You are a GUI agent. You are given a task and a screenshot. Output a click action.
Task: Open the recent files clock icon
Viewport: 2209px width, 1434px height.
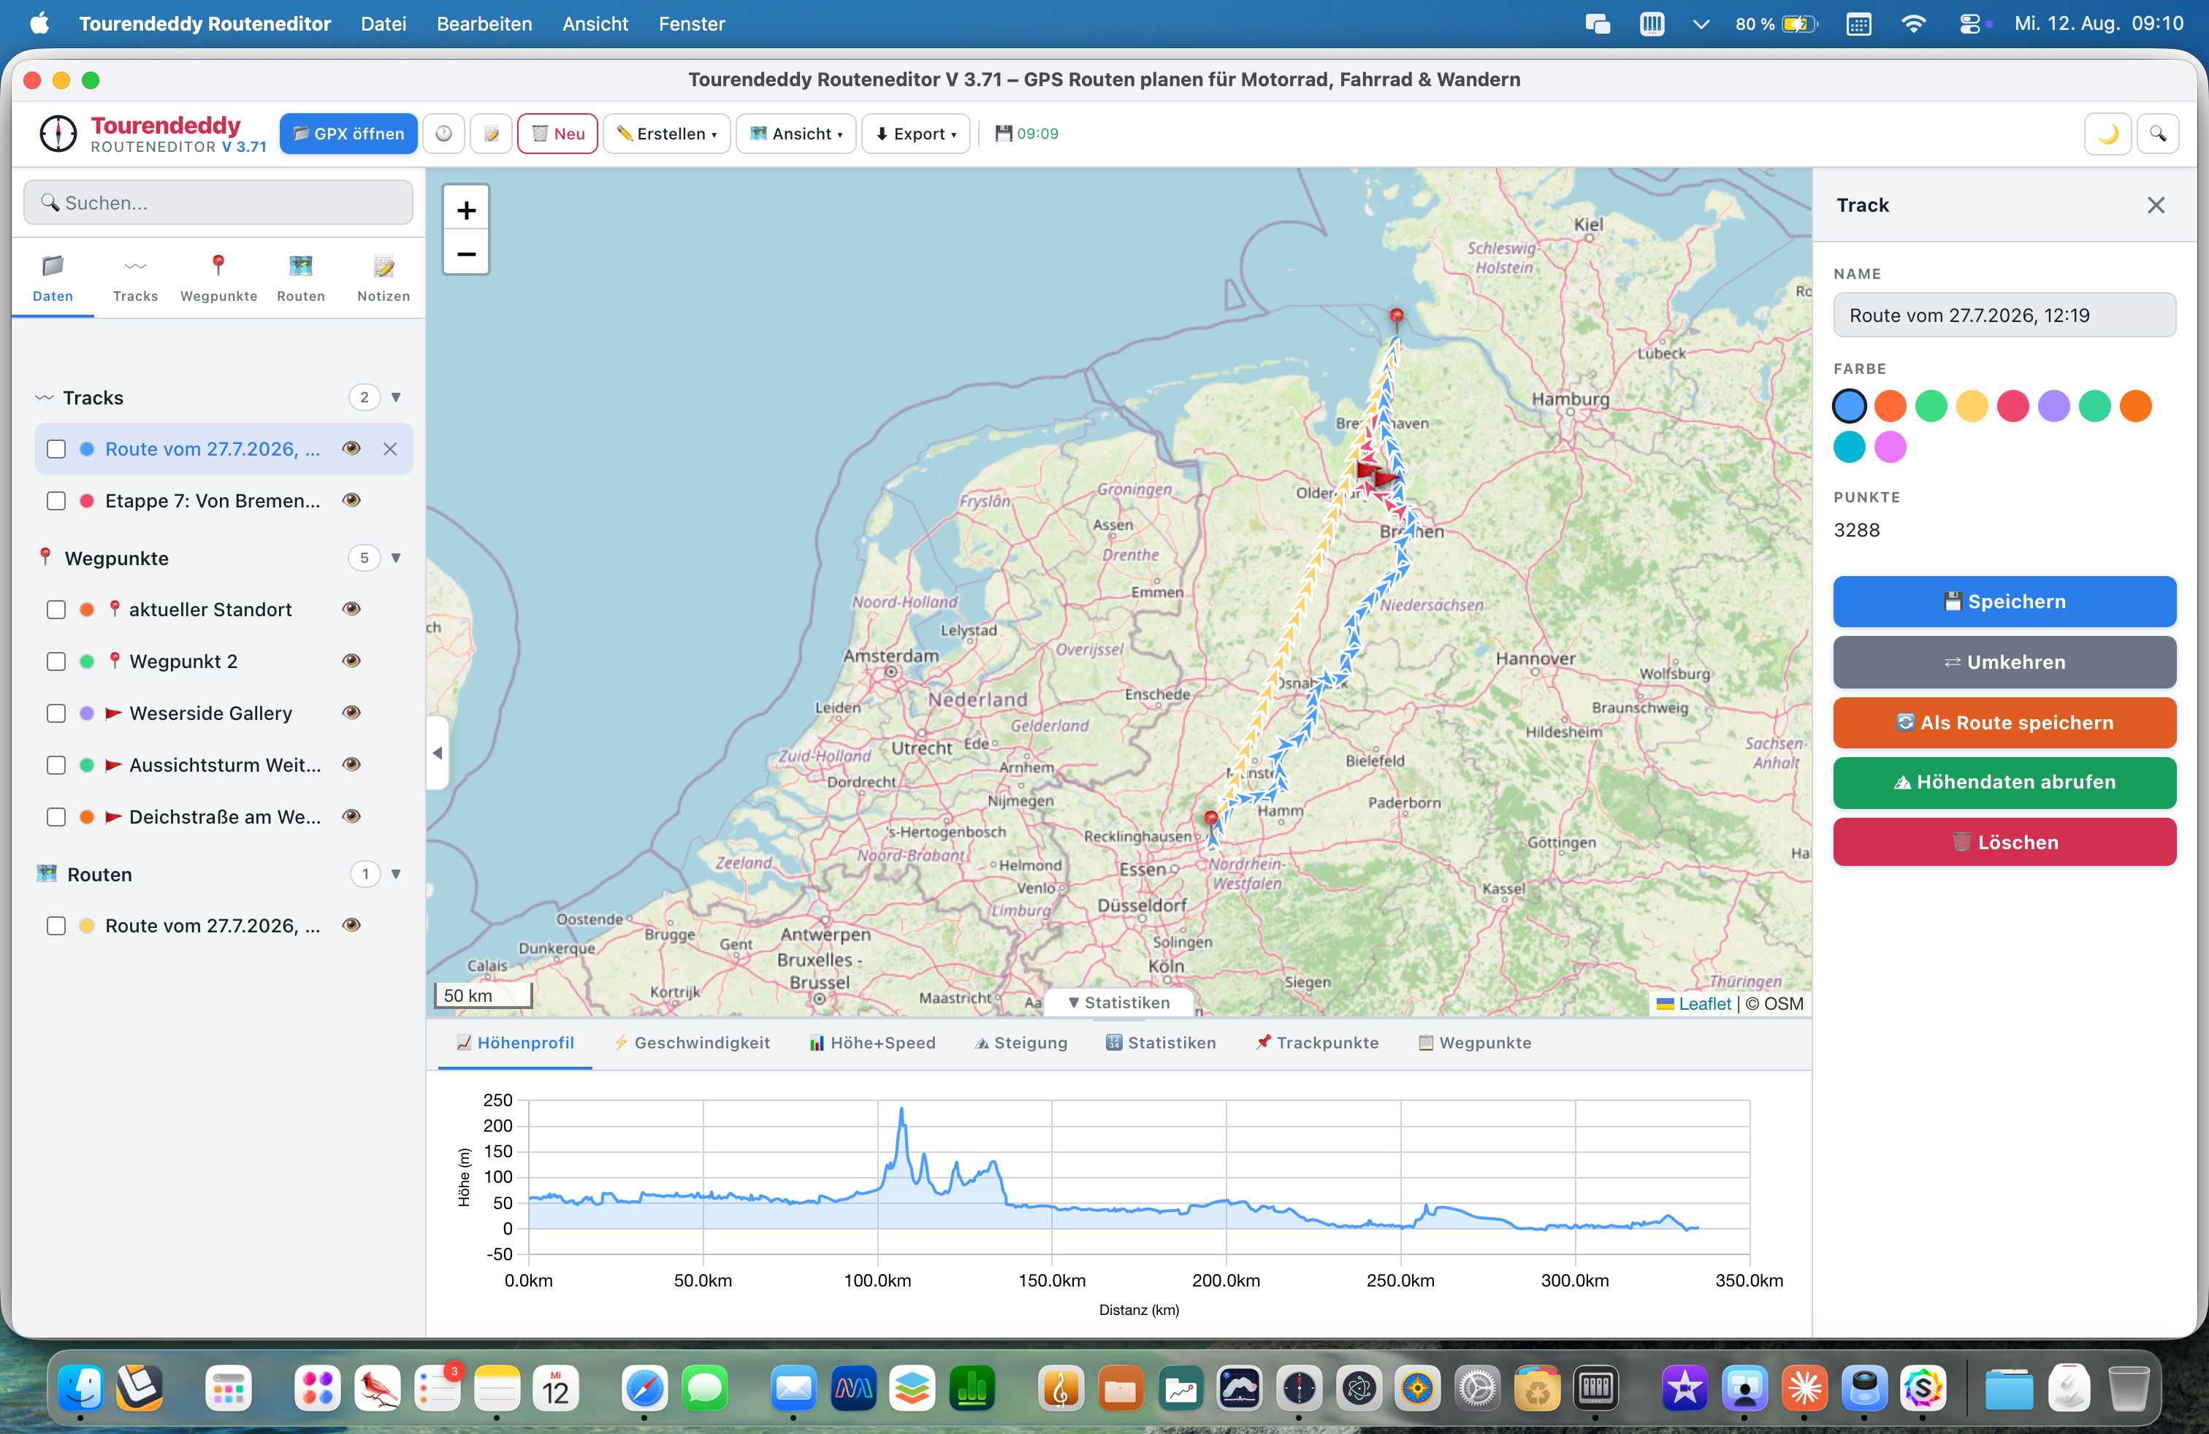pyautogui.click(x=443, y=134)
